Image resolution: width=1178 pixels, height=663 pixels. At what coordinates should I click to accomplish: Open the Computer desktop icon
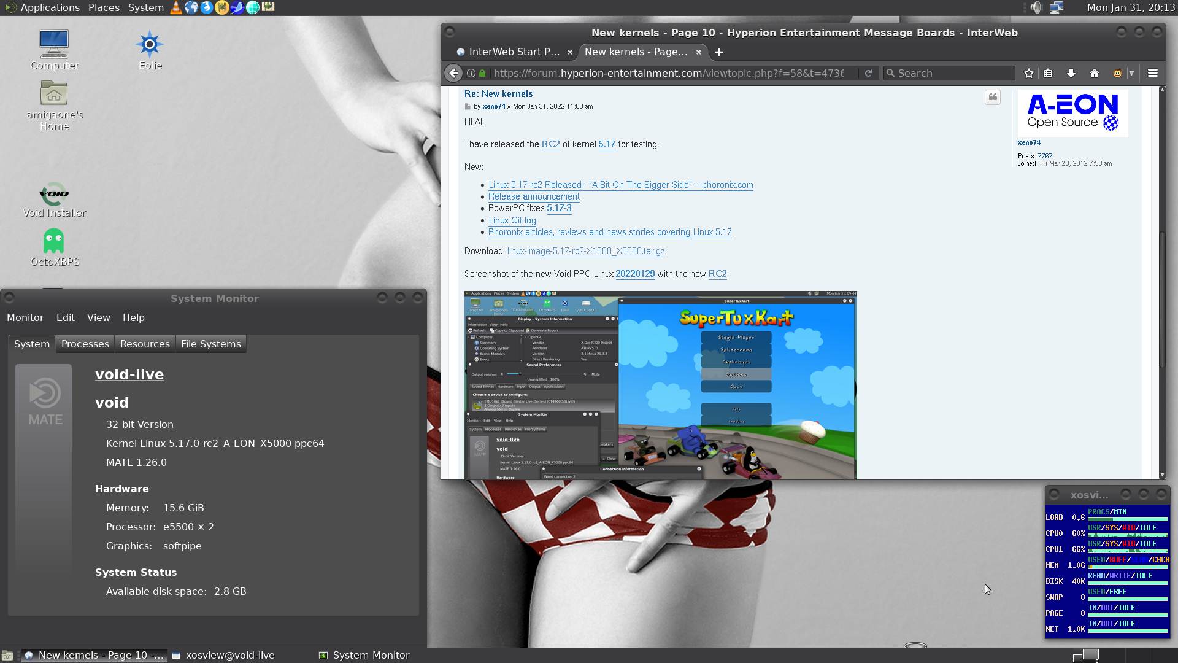coord(55,50)
